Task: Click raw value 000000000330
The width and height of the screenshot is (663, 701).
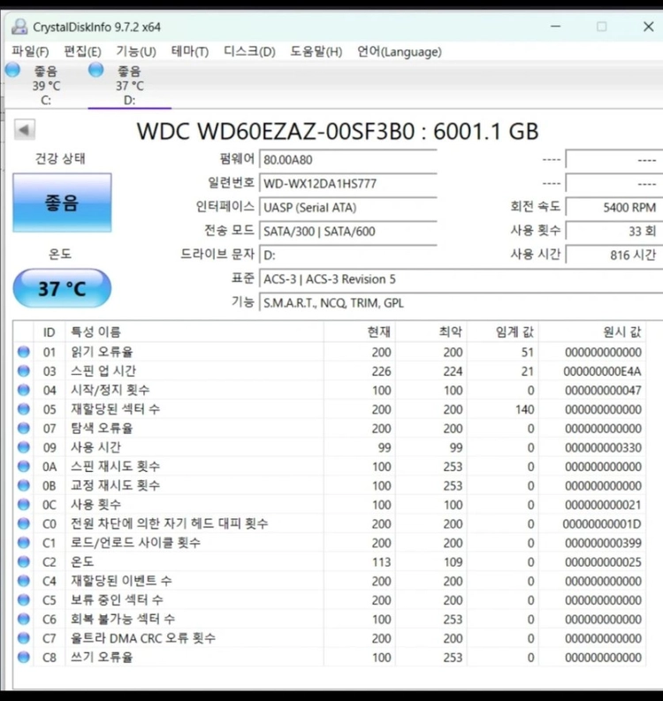Action: pos(603,447)
